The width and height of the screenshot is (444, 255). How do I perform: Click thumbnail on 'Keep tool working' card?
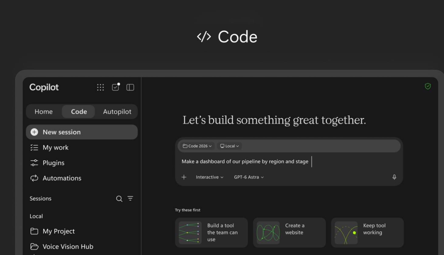pyautogui.click(x=346, y=233)
